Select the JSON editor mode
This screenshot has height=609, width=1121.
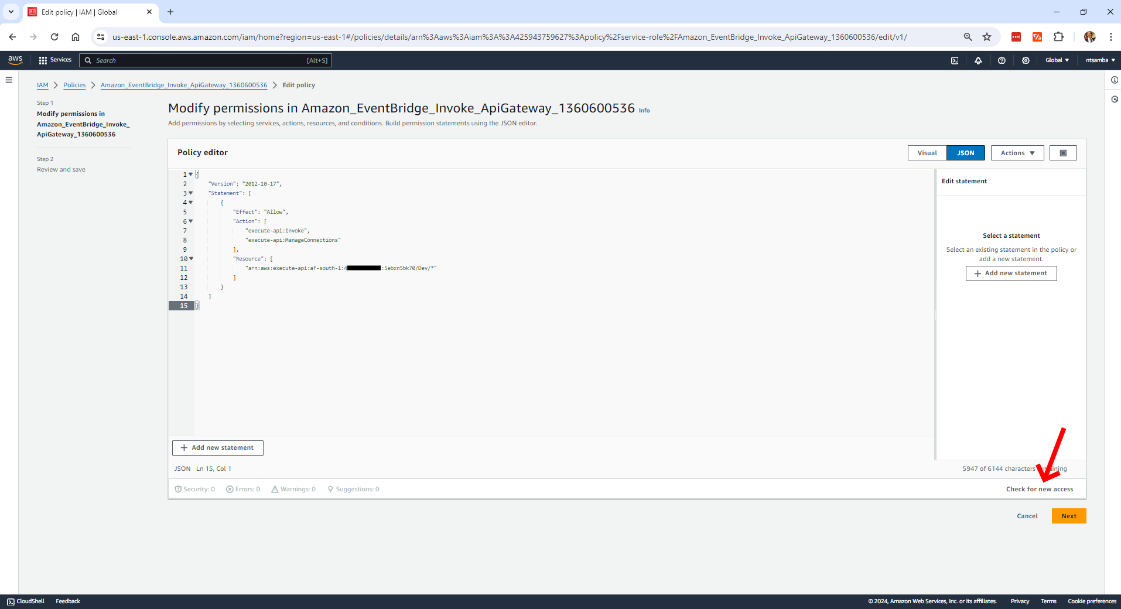965,153
